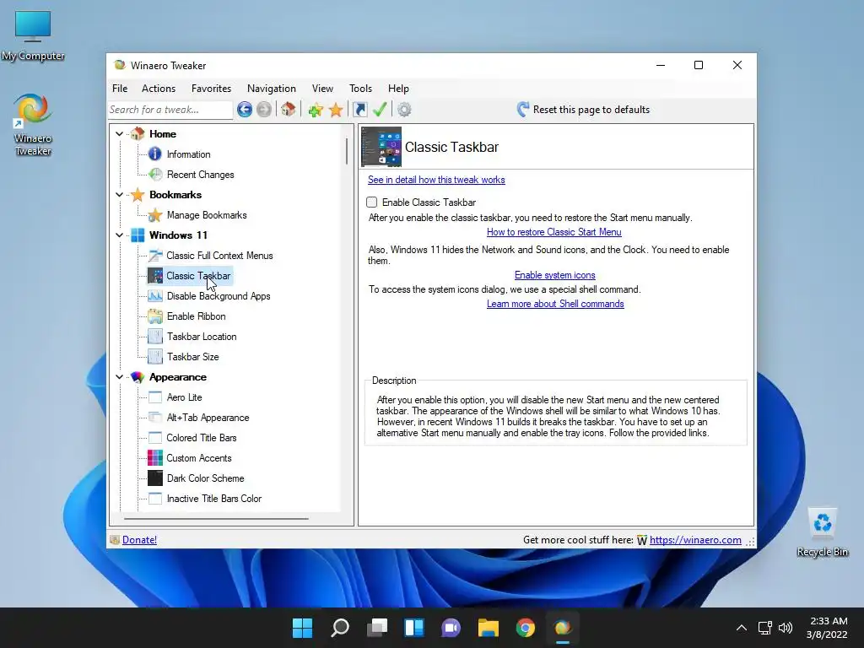The image size is (864, 648).
Task: Open the Tools menu
Action: tap(360, 88)
